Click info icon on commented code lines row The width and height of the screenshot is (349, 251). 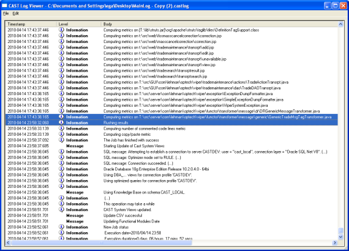(61, 129)
